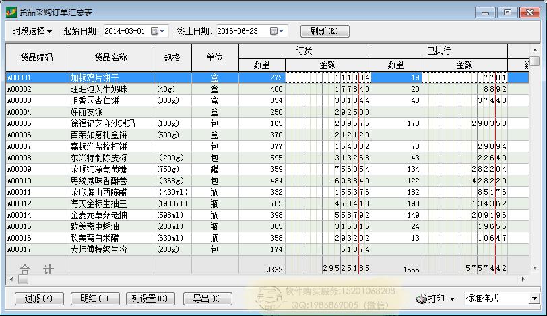This screenshot has height=316, width=547.
Task: Open 列设置(C) column settings
Action: [150, 298]
